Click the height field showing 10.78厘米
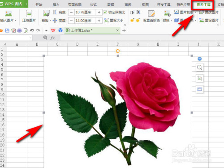The height and width of the screenshot is (168, 224). click(85, 12)
